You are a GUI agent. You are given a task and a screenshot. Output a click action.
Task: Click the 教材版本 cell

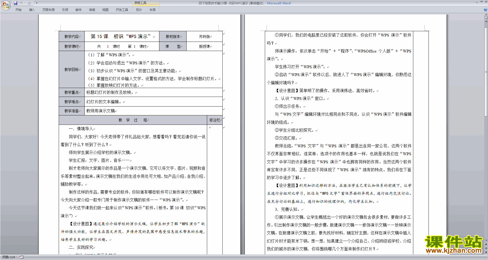point(173,37)
